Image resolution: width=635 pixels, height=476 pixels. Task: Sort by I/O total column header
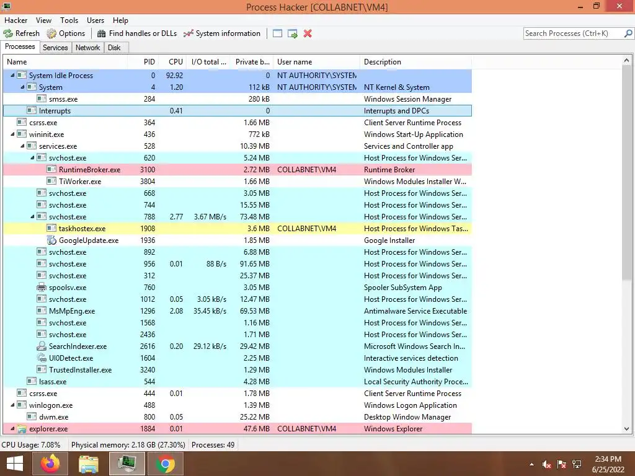tap(208, 62)
